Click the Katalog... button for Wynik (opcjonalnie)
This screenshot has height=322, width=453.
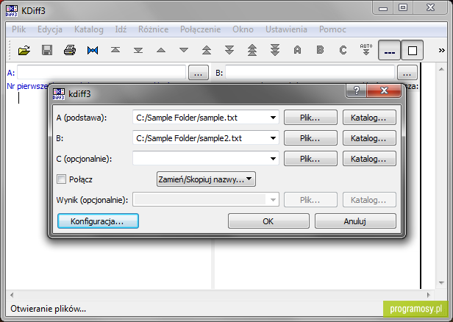(369, 200)
